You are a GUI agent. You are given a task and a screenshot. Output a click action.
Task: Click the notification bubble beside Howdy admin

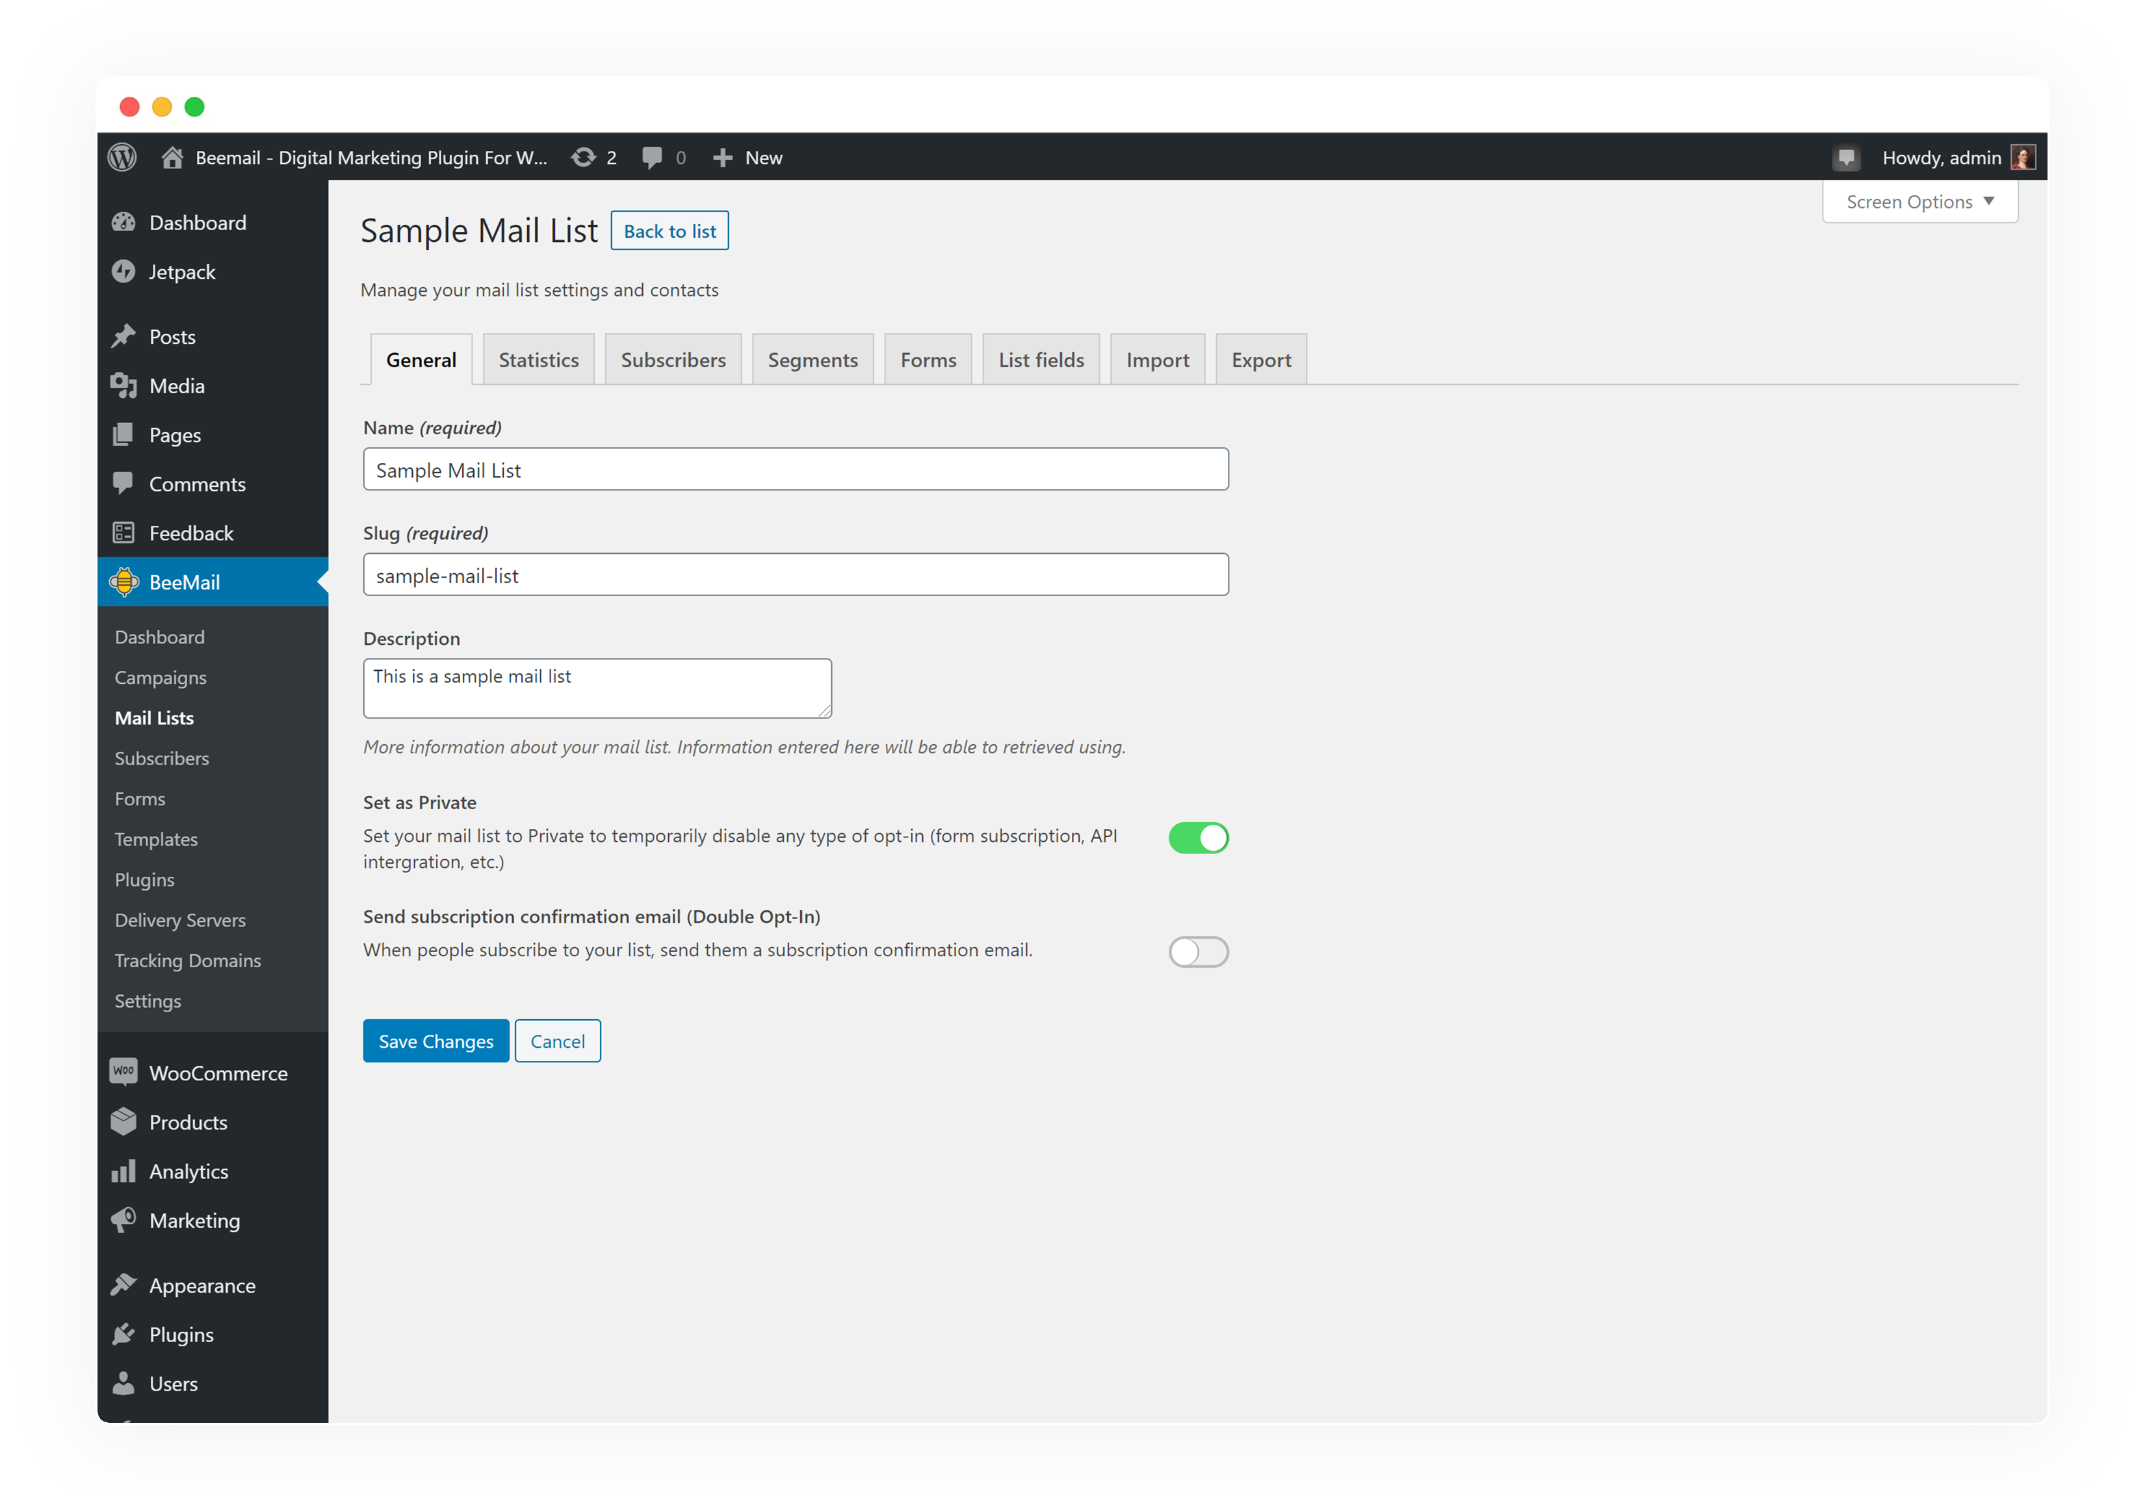click(1846, 157)
